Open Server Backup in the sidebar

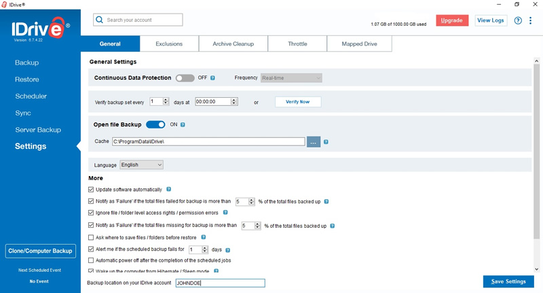coord(38,130)
